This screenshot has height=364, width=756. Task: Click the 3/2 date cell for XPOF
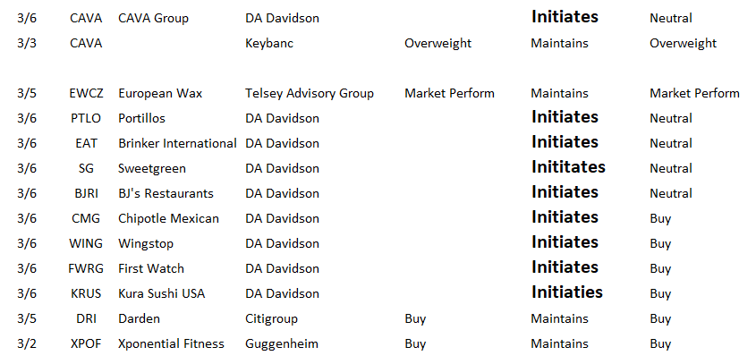tap(27, 343)
